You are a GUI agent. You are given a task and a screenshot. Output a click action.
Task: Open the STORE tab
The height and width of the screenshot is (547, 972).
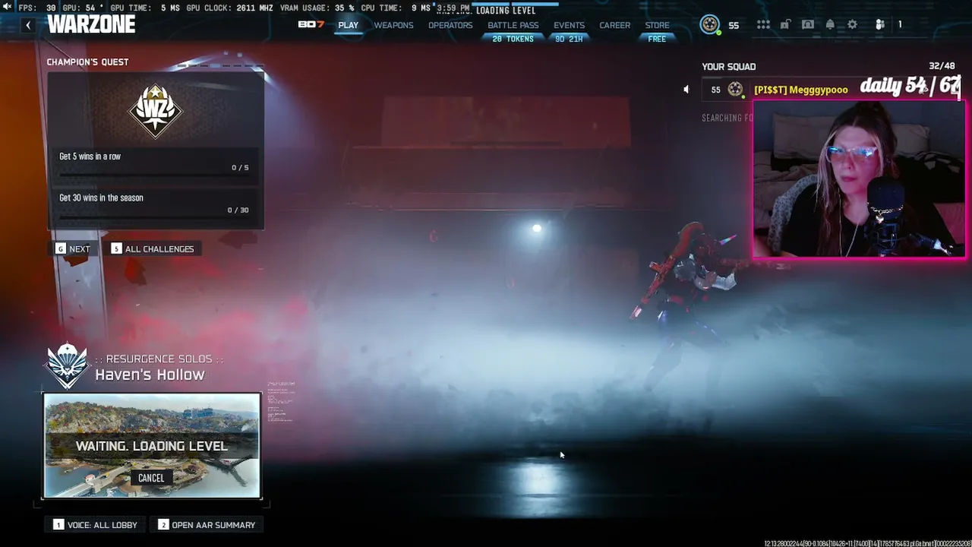point(658,25)
